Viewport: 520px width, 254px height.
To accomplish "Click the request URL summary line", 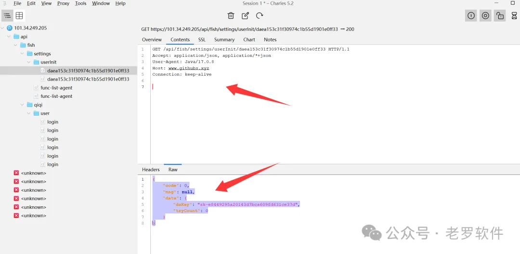I will [x=248, y=29].
